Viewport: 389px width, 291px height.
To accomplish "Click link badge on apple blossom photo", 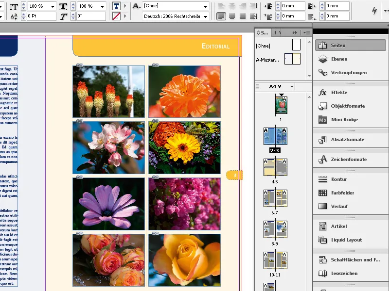I will [x=79, y=121].
